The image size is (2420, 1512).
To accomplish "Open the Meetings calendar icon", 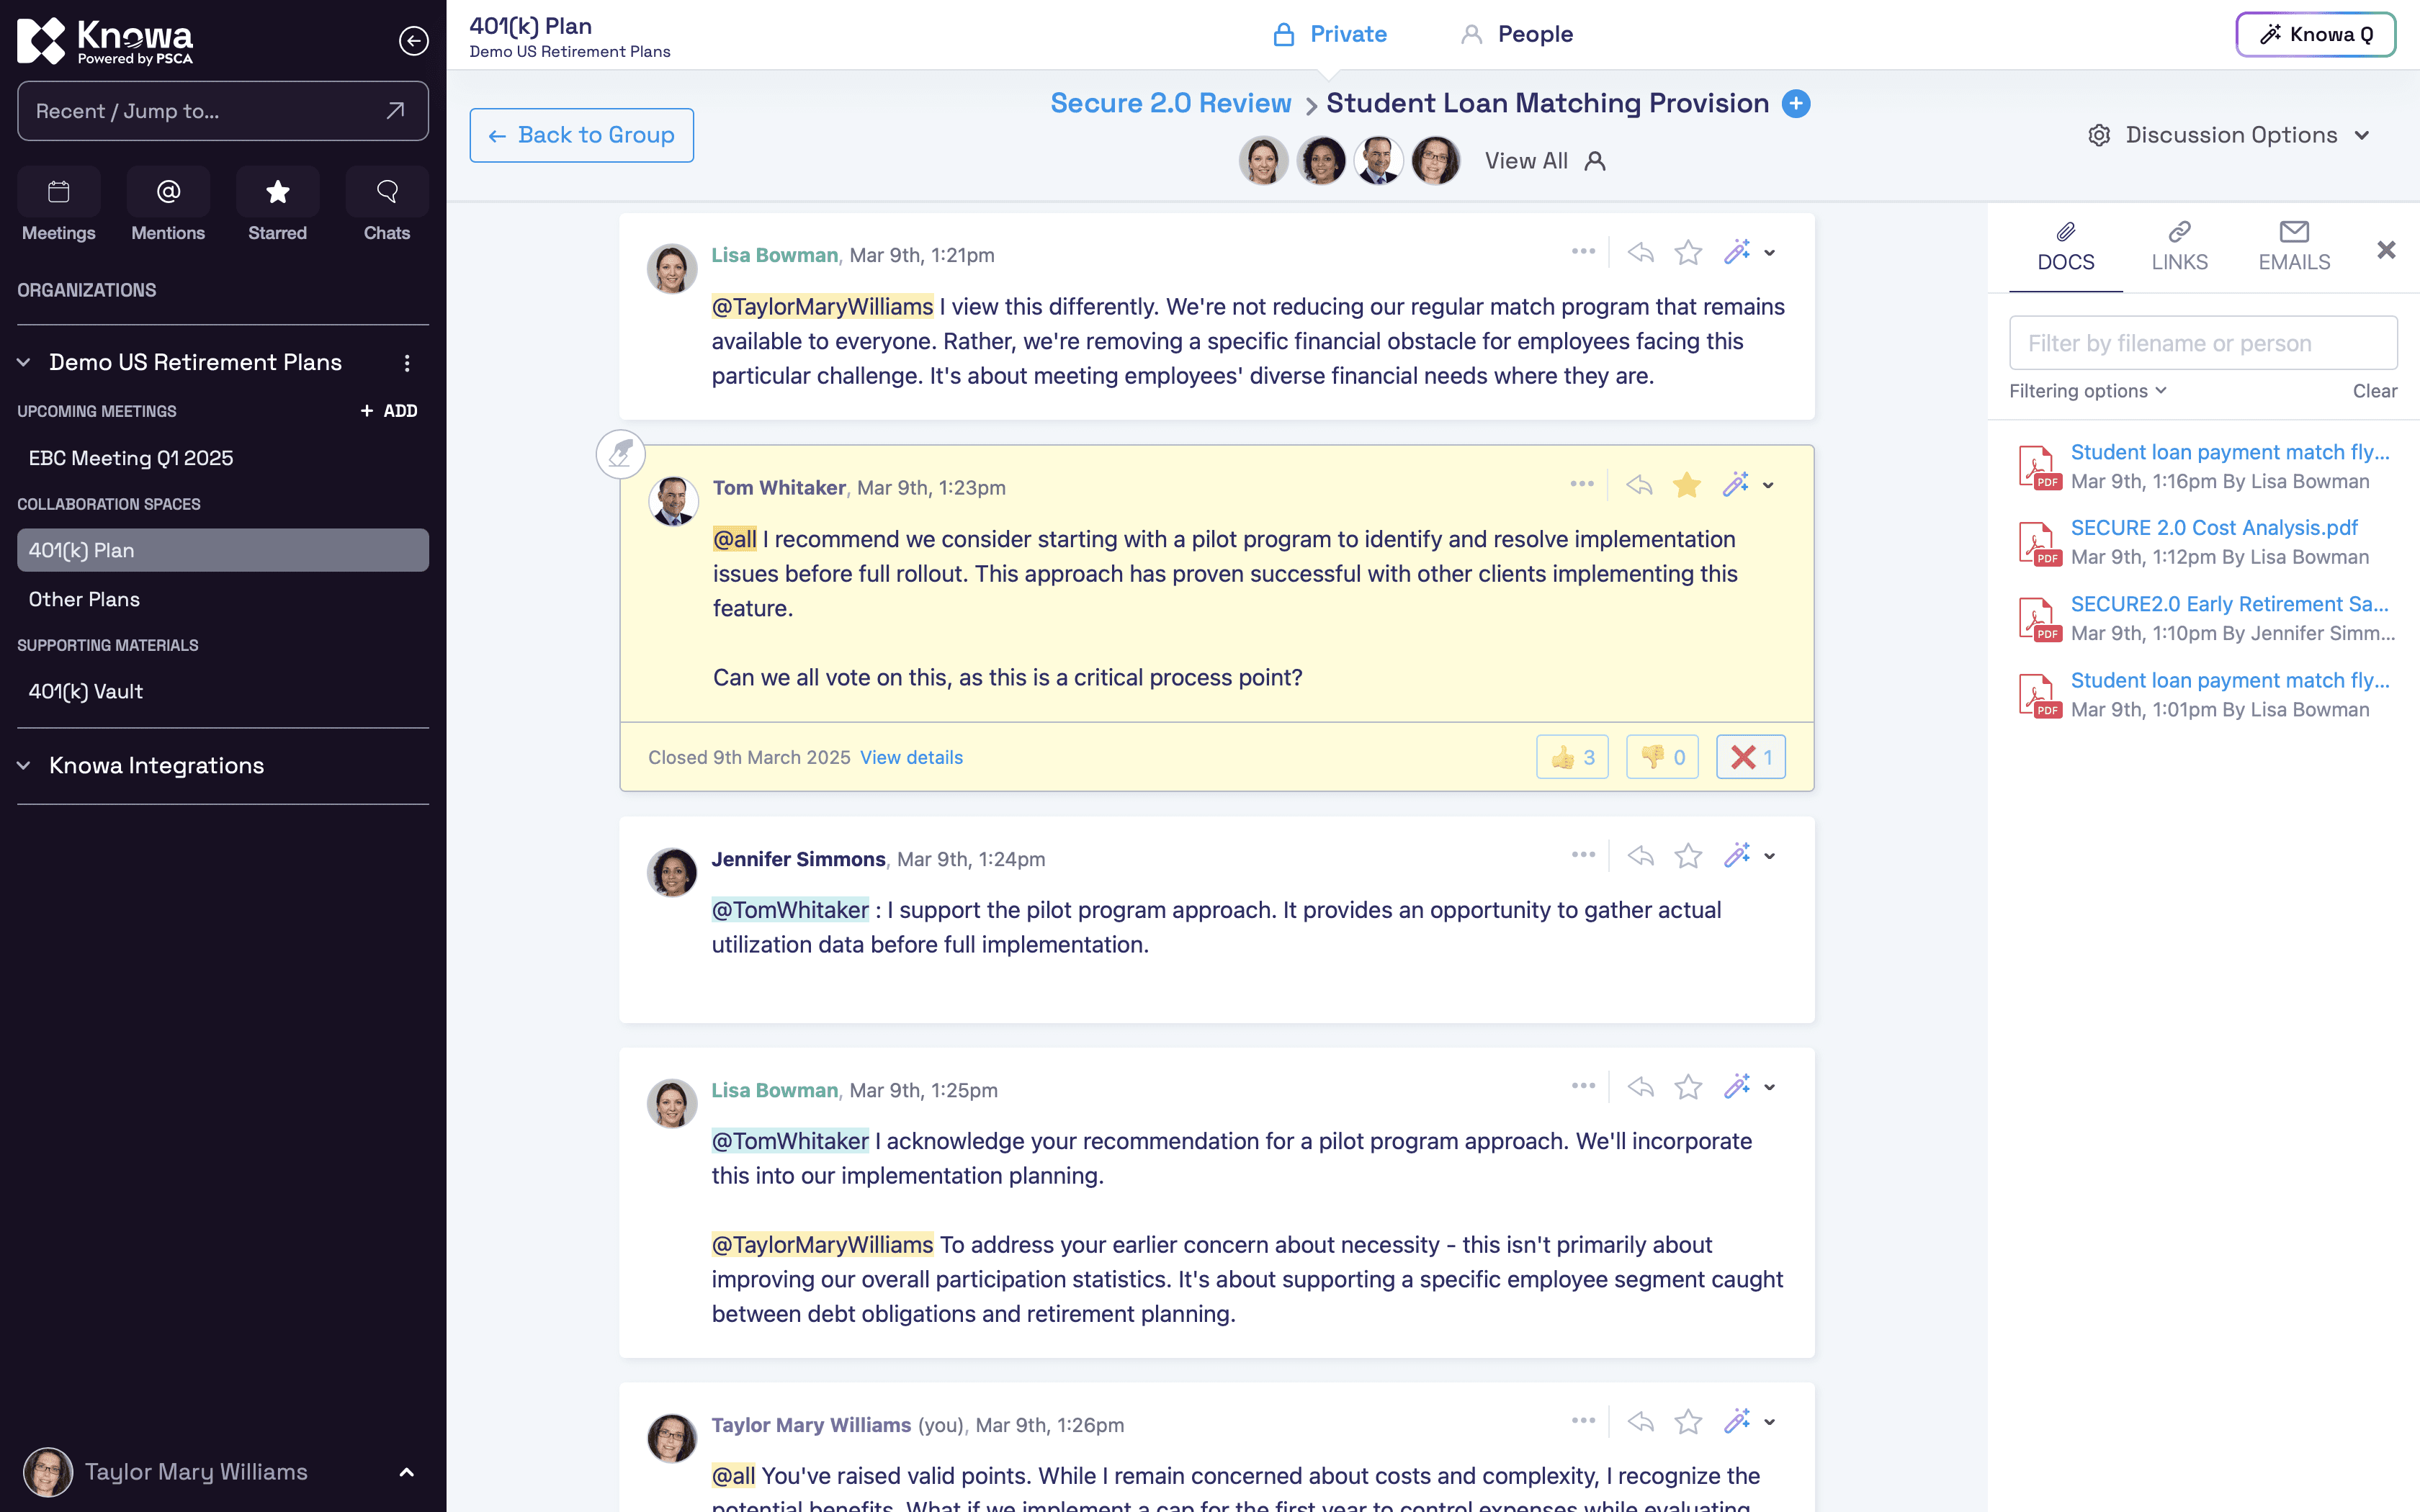I will 59,192.
